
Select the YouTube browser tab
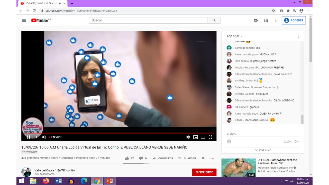[x=43, y=4]
